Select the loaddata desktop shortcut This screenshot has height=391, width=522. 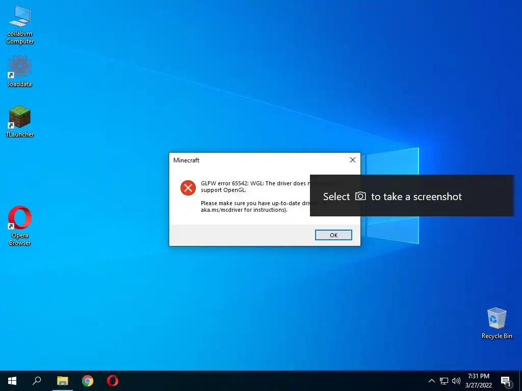pyautogui.click(x=20, y=71)
